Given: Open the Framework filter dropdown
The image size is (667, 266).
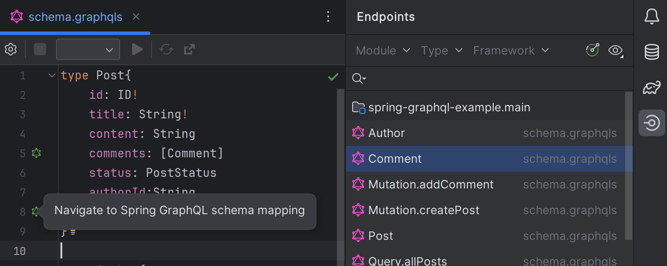Looking at the screenshot, I should tap(510, 51).
